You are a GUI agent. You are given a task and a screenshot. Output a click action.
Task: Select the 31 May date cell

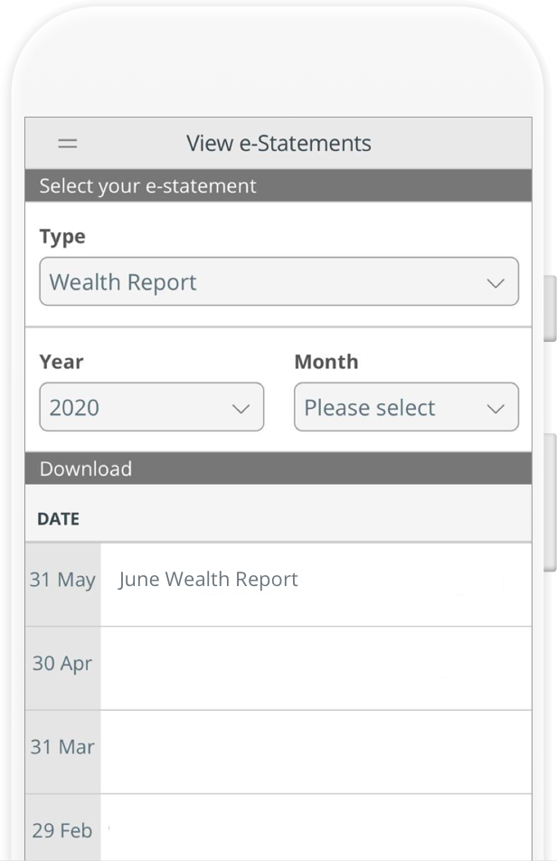(x=62, y=585)
